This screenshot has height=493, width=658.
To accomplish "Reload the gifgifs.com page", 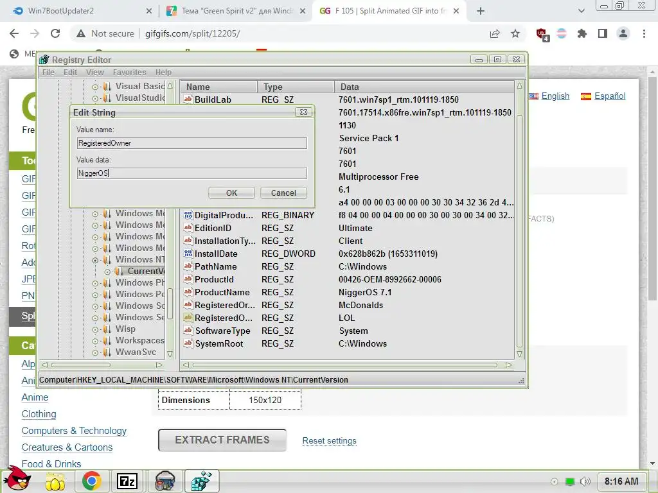I will click(x=55, y=33).
